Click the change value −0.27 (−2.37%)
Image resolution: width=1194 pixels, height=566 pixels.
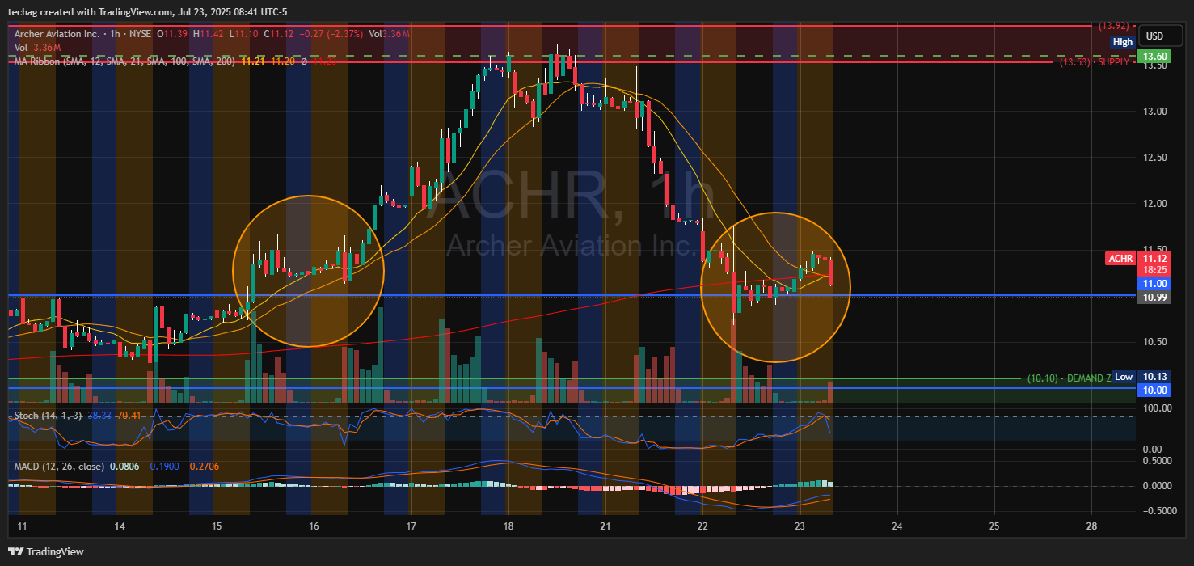[331, 33]
